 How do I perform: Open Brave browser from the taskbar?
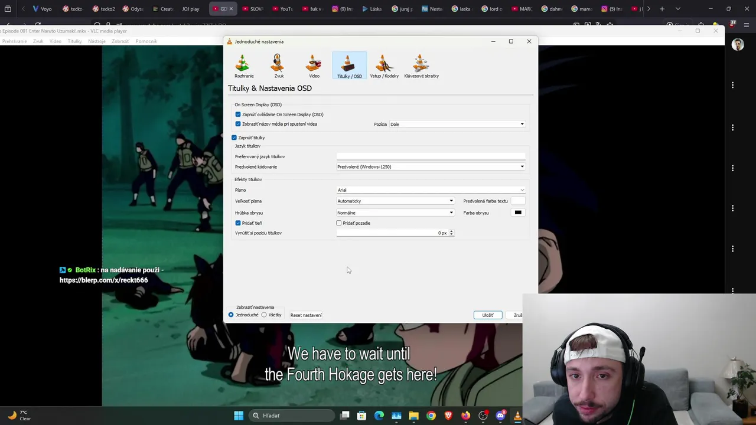point(448,416)
